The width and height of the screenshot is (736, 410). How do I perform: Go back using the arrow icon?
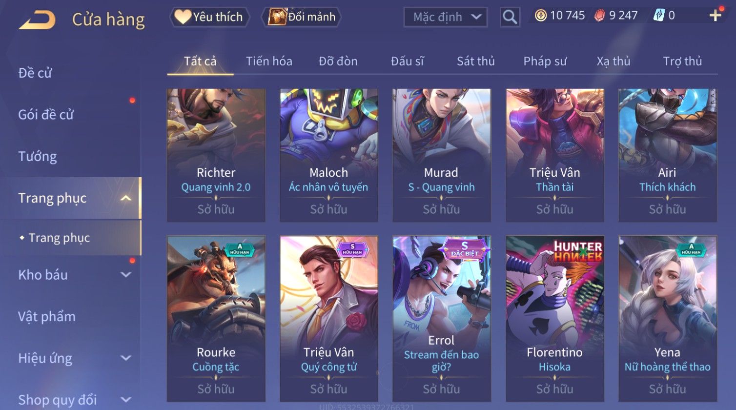37,20
